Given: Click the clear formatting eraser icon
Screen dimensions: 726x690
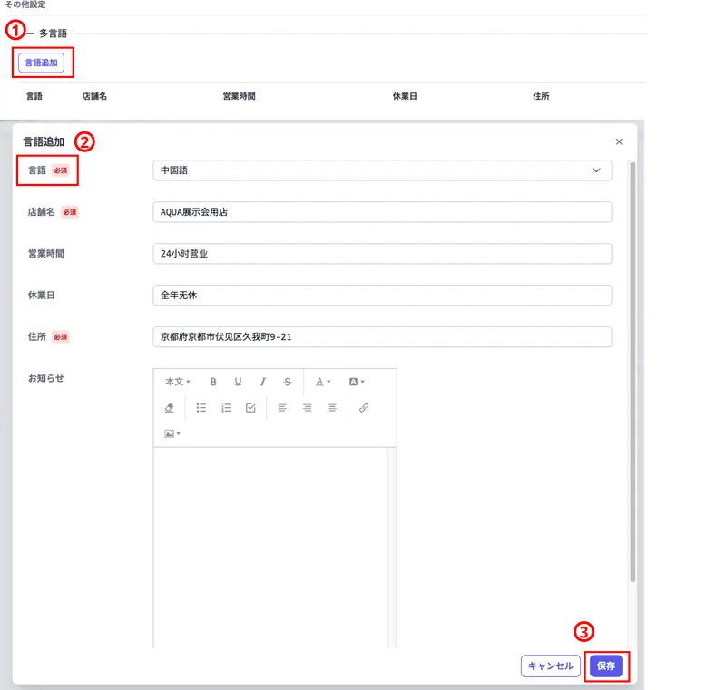Looking at the screenshot, I should tap(170, 407).
